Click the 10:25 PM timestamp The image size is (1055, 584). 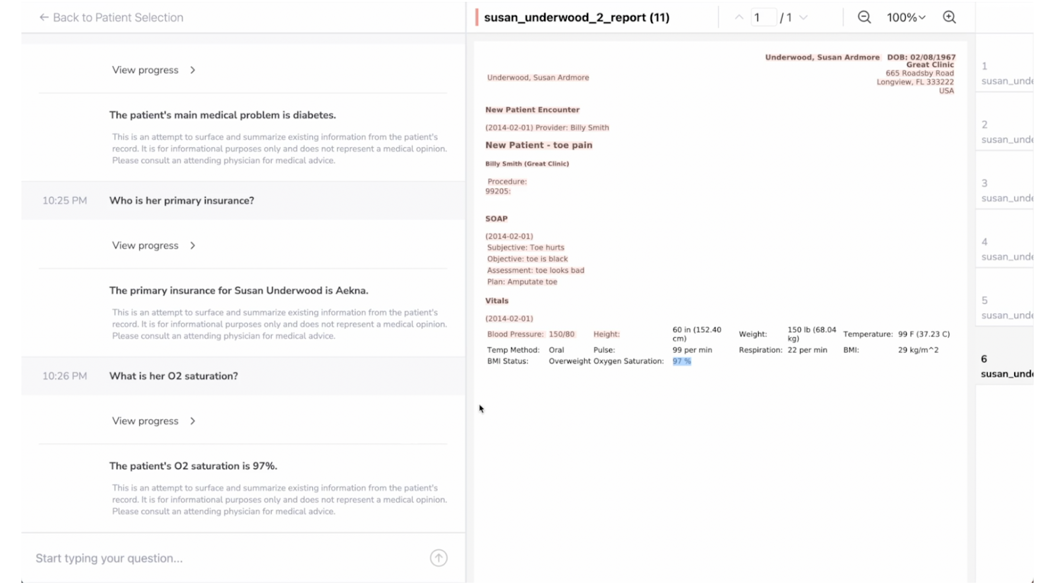(x=65, y=200)
